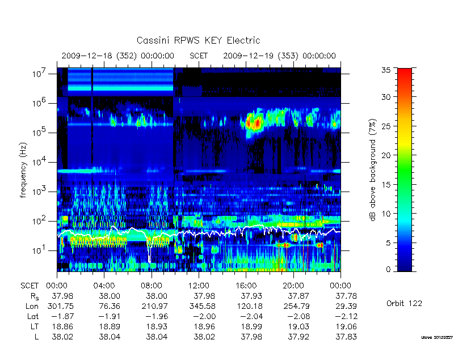Screen dimensions: 454x340
Task: Click the intense red emission near 16:00
Action: pyautogui.click(x=253, y=123)
